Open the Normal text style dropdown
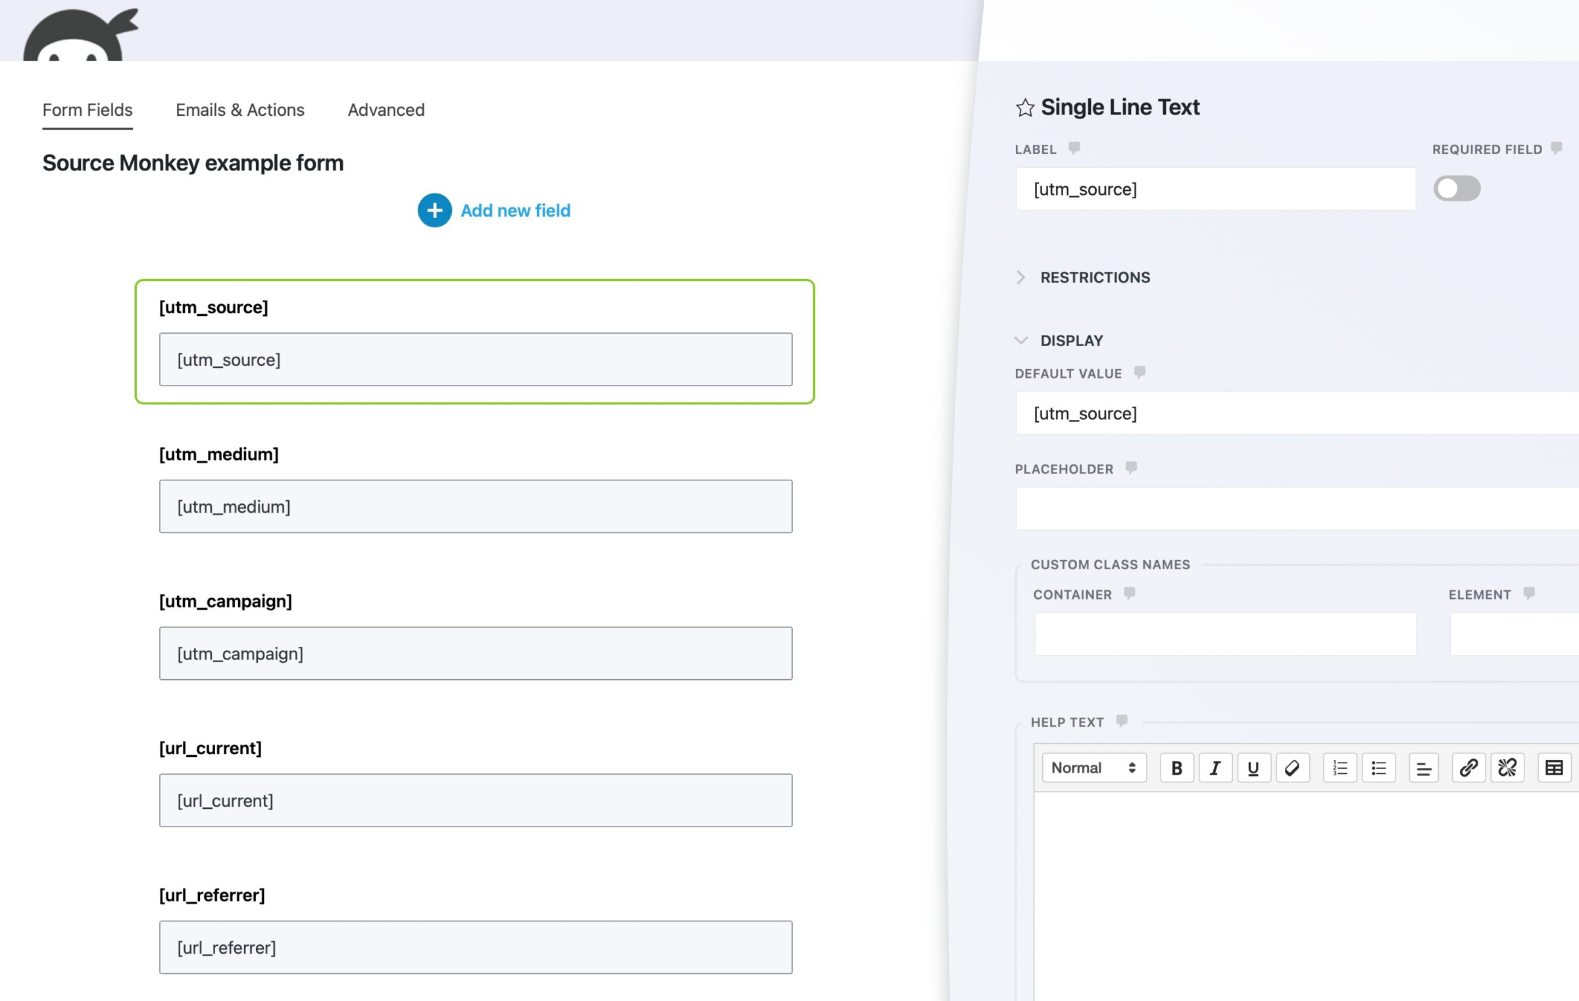This screenshot has height=1001, width=1579. pos(1094,768)
